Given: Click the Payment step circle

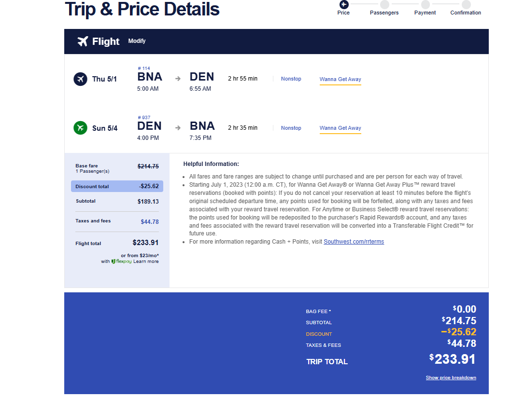Looking at the screenshot, I should point(425,4).
